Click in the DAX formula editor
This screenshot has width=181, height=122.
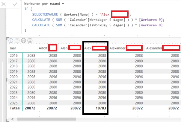click(x=100, y=17)
